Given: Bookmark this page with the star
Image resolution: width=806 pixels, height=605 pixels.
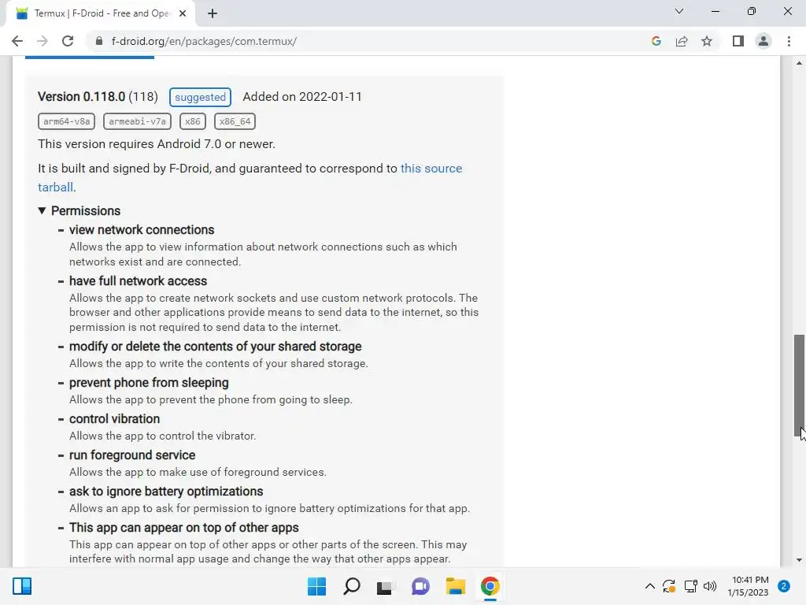Looking at the screenshot, I should tap(707, 41).
